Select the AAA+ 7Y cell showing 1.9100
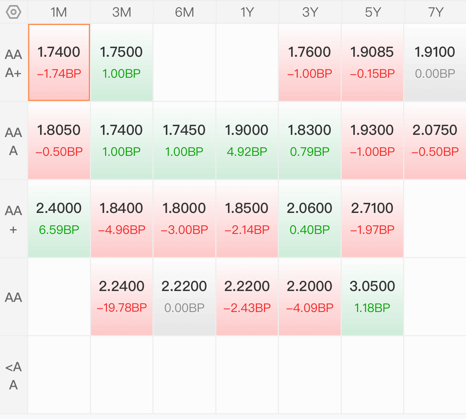Screen dimensions: 466x419 (x=435, y=63)
